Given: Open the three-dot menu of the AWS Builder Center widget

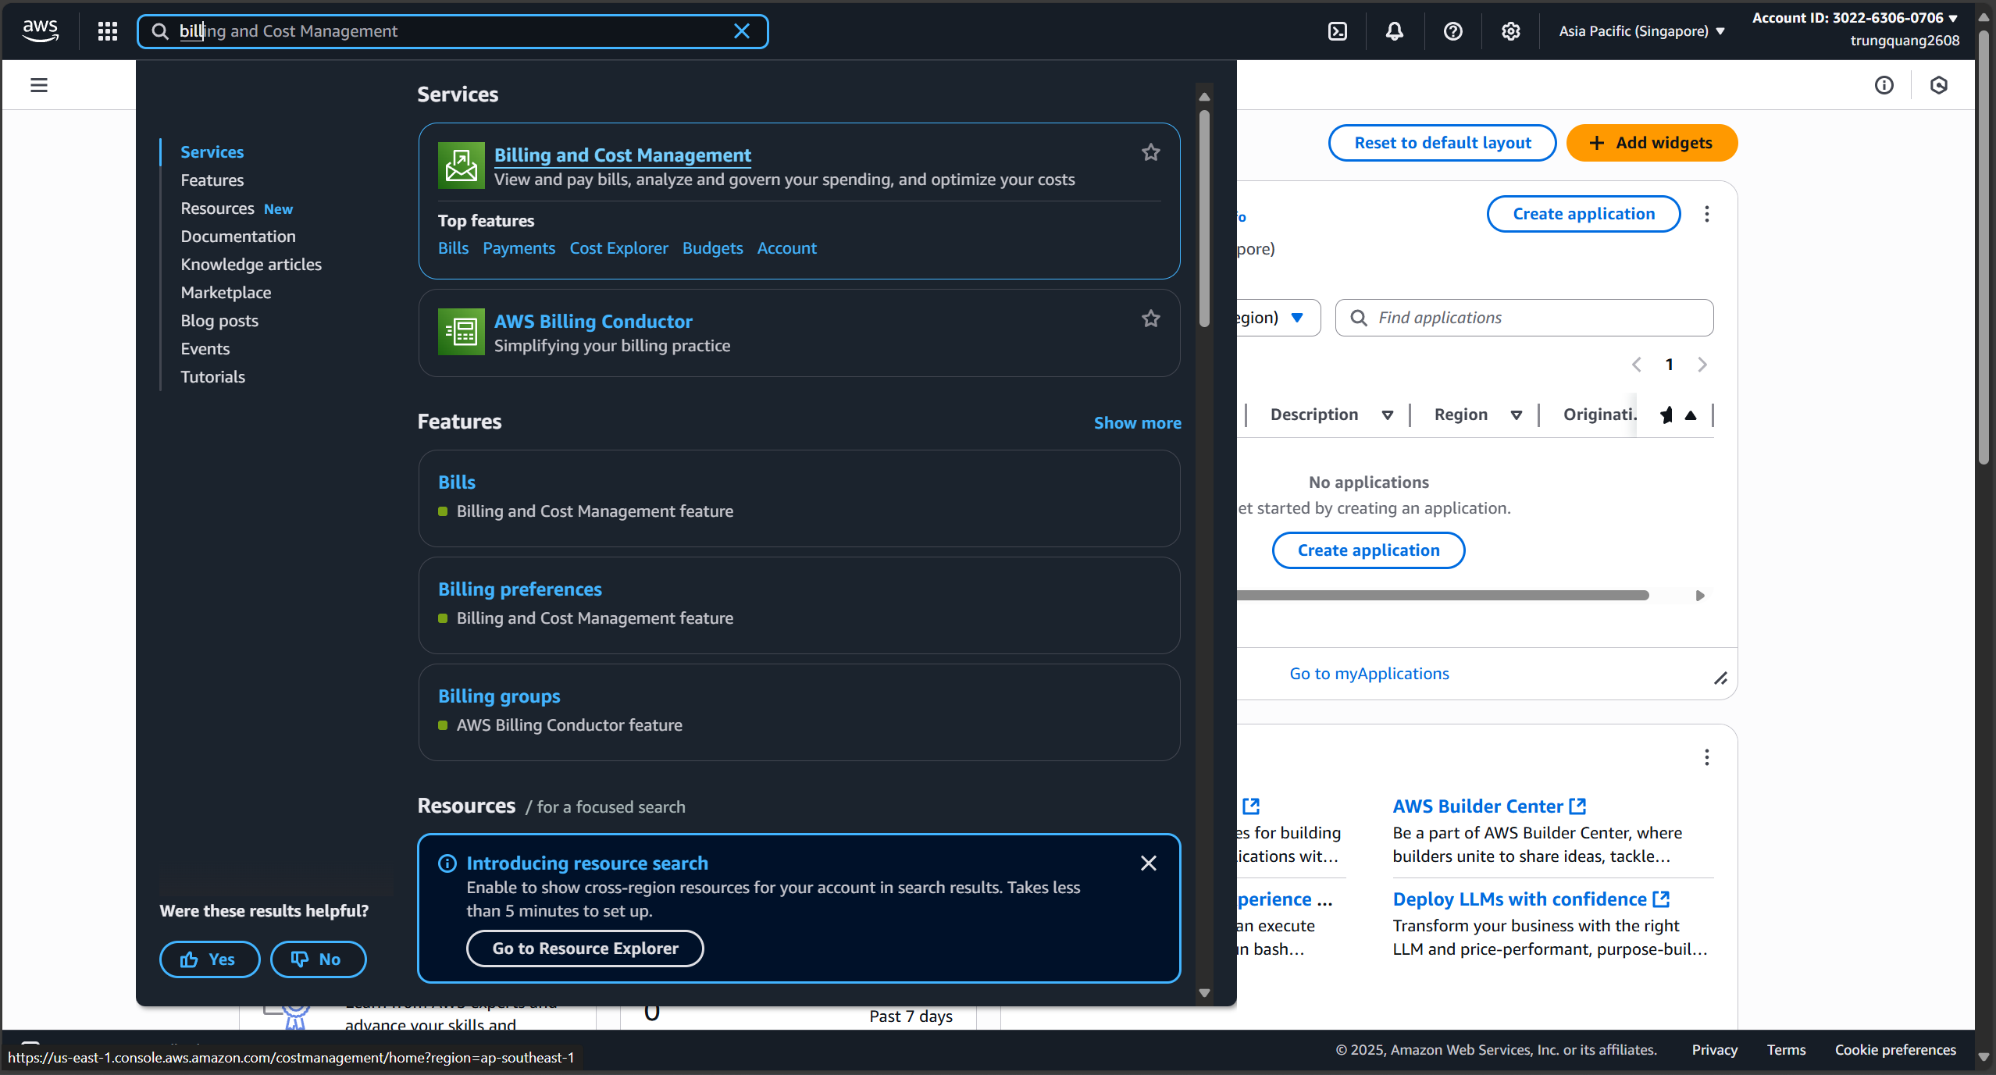Looking at the screenshot, I should coord(1706,757).
